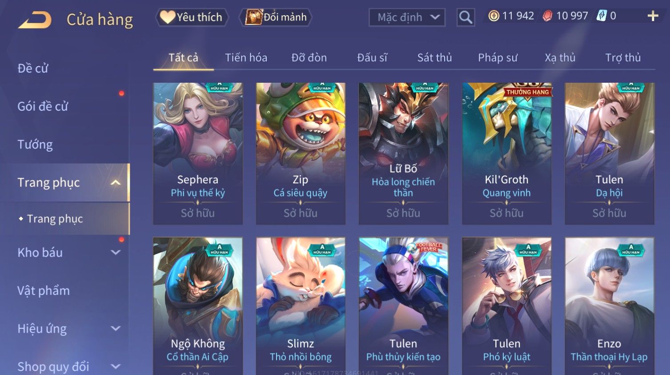670x375 pixels.
Task: Tap the blue voucher currency icon
Action: pos(602,16)
